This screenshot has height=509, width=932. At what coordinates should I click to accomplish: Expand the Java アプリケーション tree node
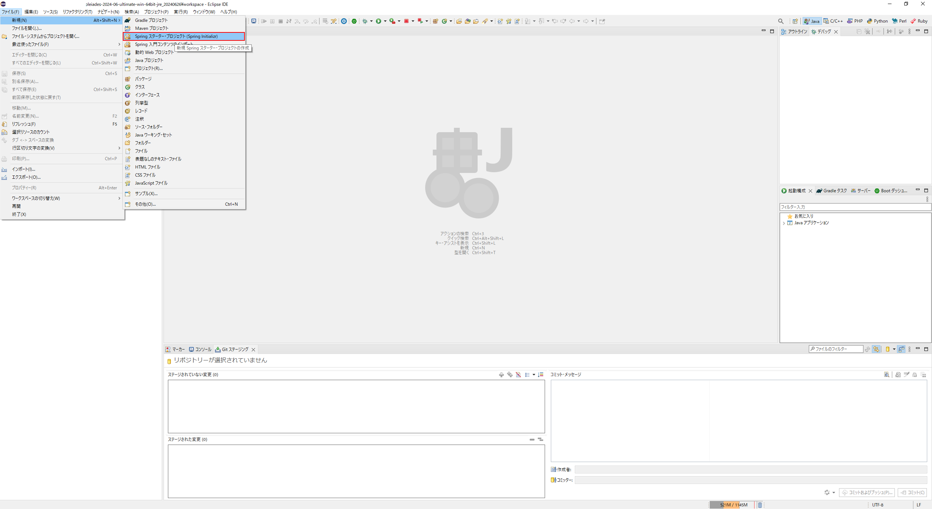pos(784,223)
